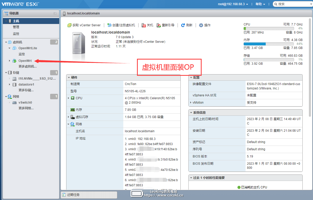The image size is (313, 200).
Task: Open 管理 under host
Action: tap(16, 27)
